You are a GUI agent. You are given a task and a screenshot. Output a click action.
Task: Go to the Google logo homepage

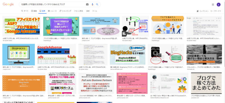8,4
